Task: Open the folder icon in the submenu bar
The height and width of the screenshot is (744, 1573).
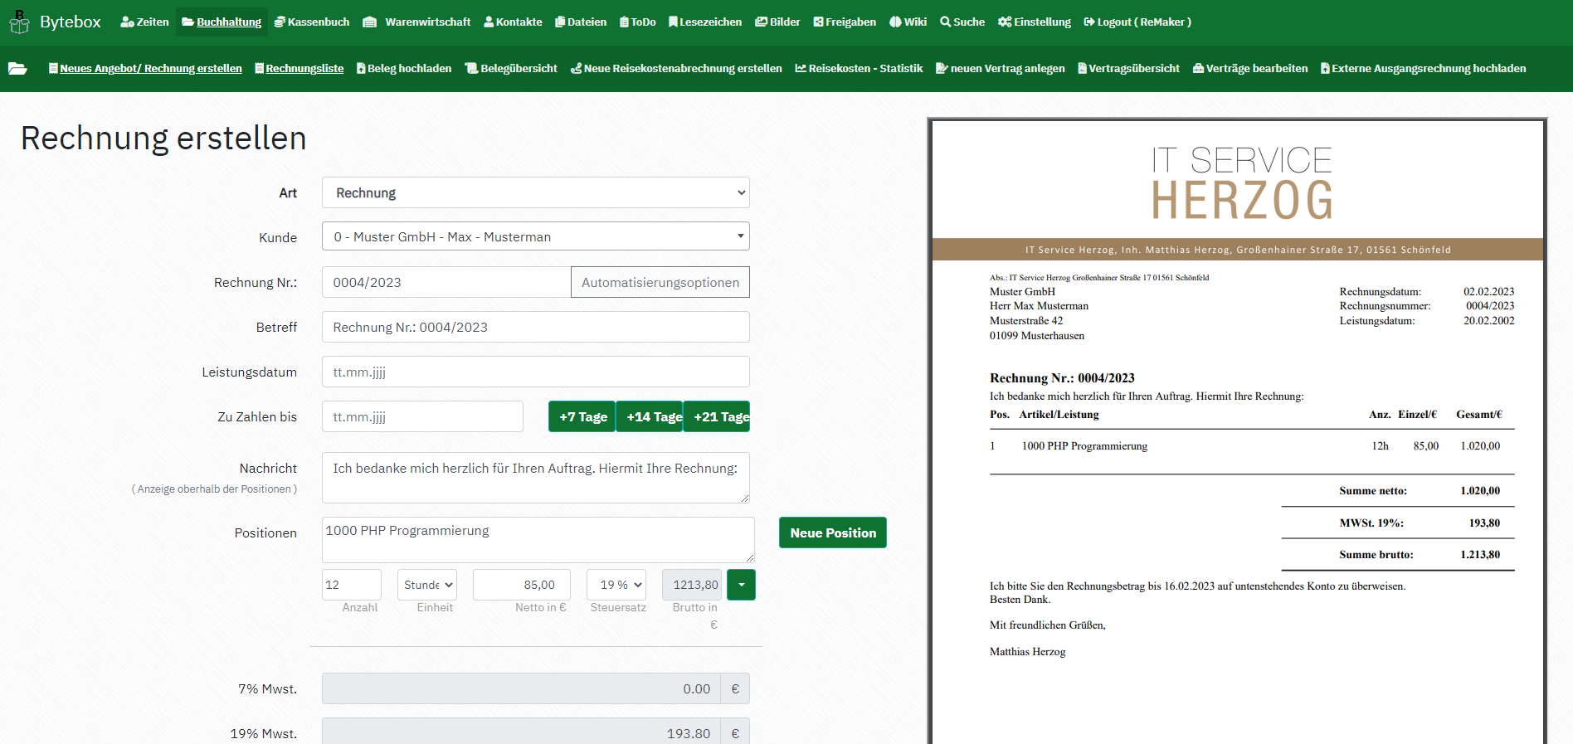Action: coord(17,69)
